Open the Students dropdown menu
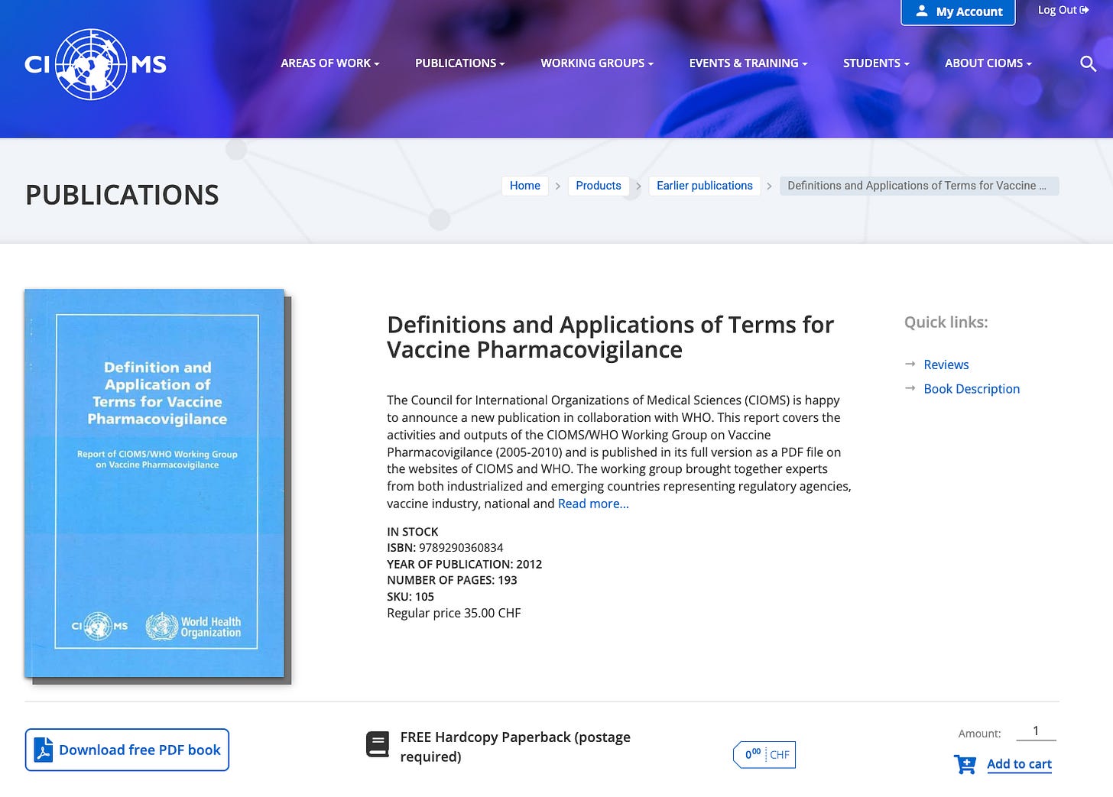The image size is (1113, 797). [876, 63]
